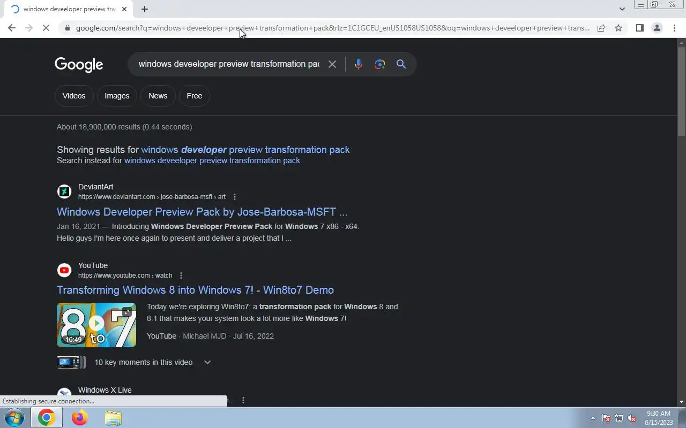Filter results by News

pos(158,96)
